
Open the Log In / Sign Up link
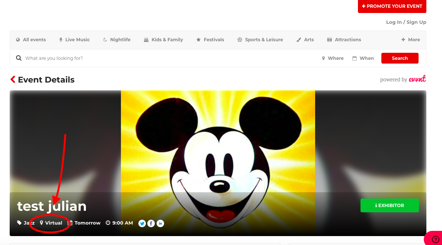[x=406, y=22]
